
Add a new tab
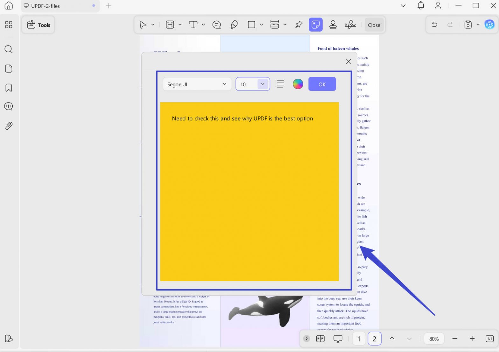[109, 6]
